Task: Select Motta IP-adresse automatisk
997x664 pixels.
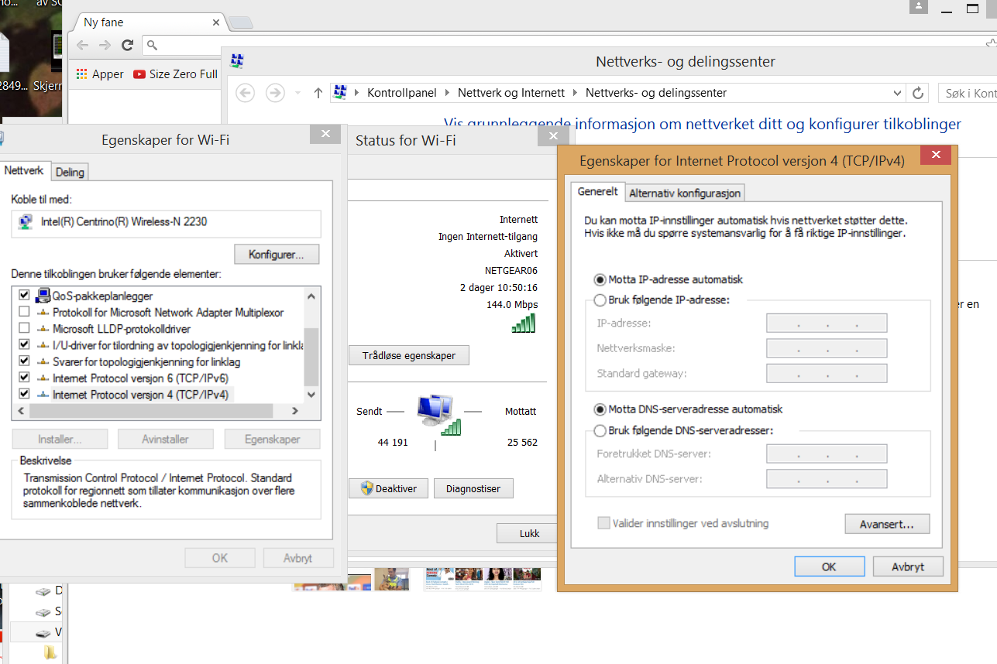Action: click(x=600, y=279)
